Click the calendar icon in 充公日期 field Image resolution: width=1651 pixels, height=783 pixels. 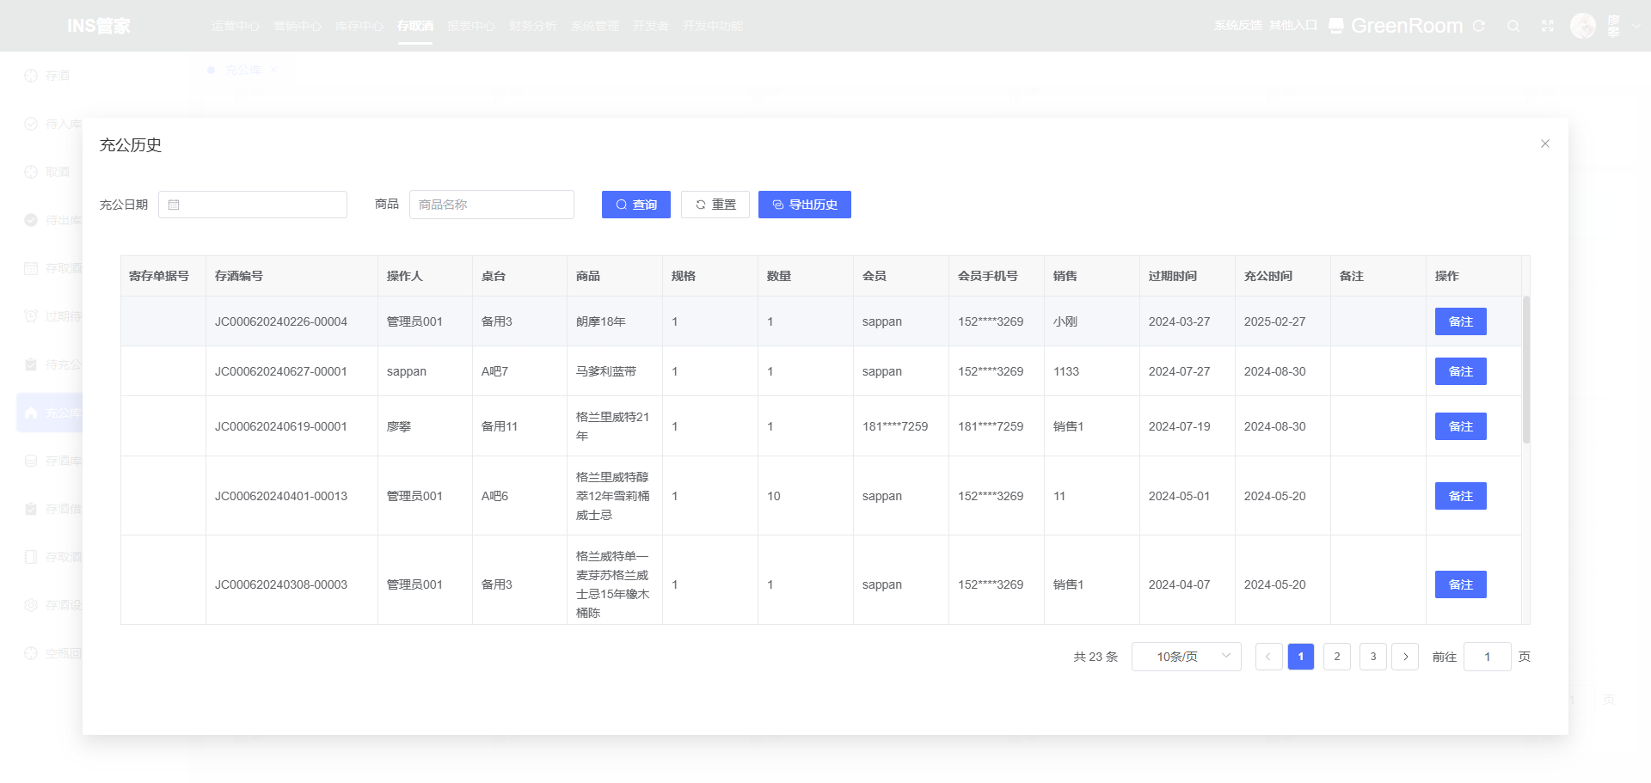click(174, 205)
